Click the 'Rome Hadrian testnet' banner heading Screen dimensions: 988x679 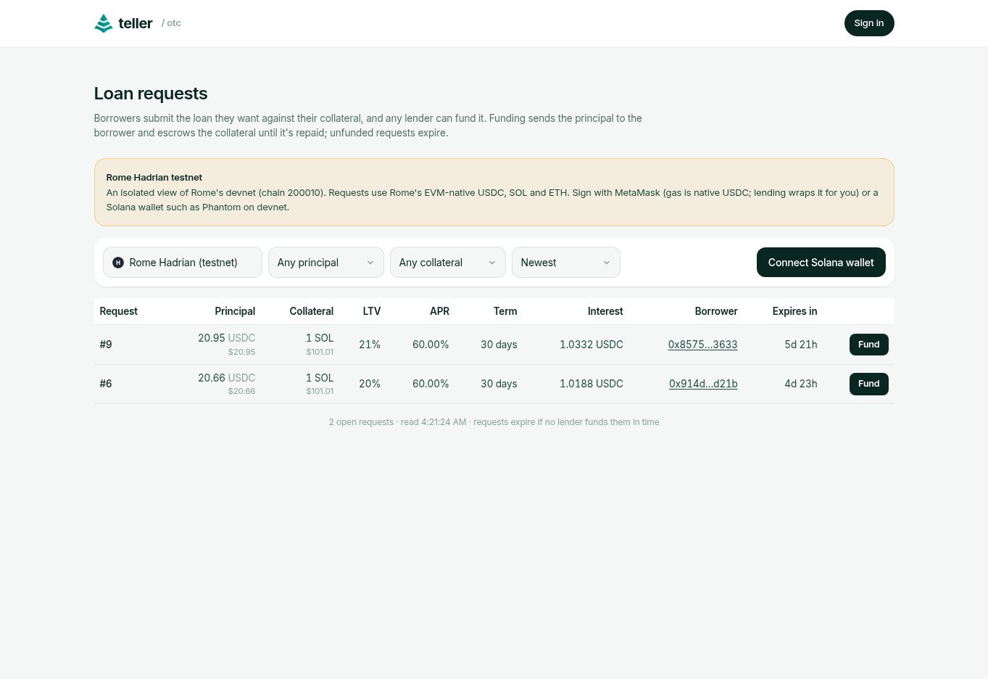coord(154,177)
